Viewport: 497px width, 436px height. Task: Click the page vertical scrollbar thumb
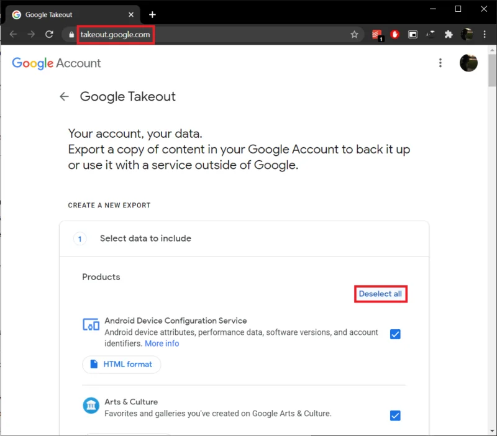click(x=492, y=70)
